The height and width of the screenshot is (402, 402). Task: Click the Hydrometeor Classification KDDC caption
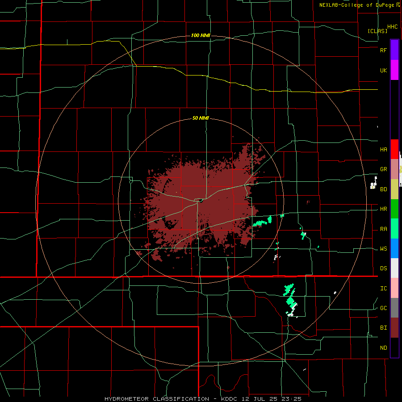pos(203,399)
